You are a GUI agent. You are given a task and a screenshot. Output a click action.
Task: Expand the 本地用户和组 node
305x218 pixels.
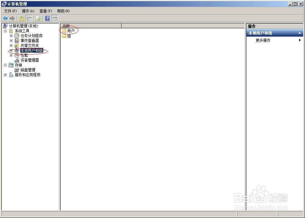[11, 50]
